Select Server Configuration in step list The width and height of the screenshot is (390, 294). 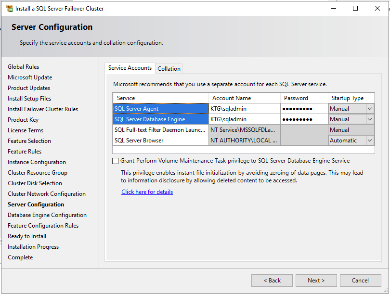pyautogui.click(x=36, y=205)
